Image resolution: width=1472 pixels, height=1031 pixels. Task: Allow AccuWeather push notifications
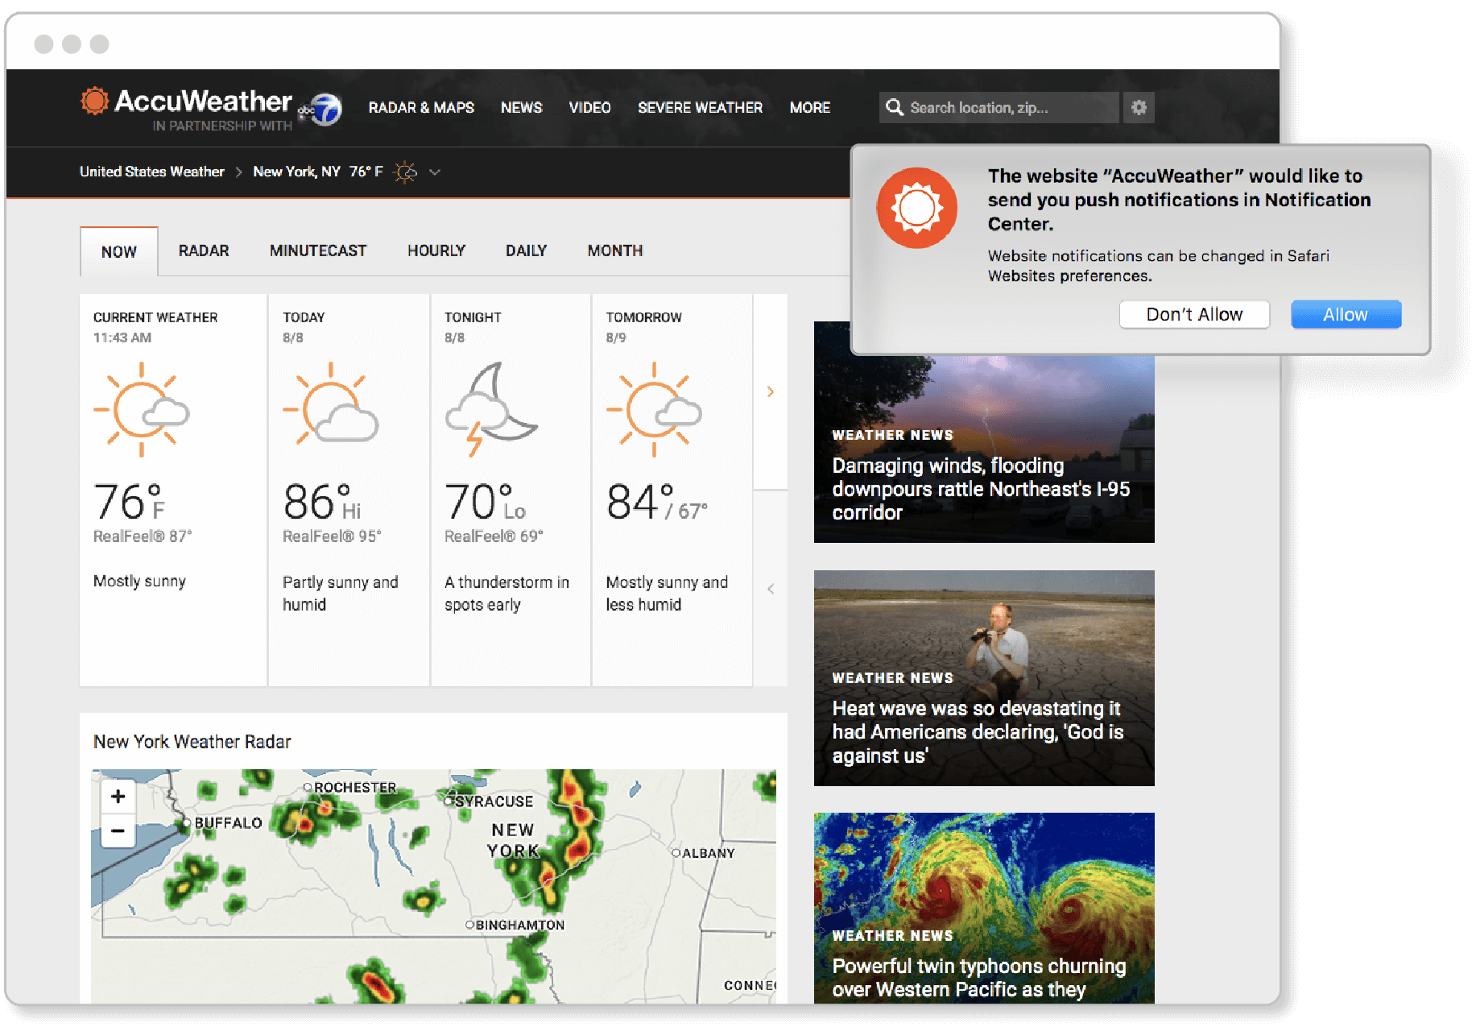coord(1346,314)
